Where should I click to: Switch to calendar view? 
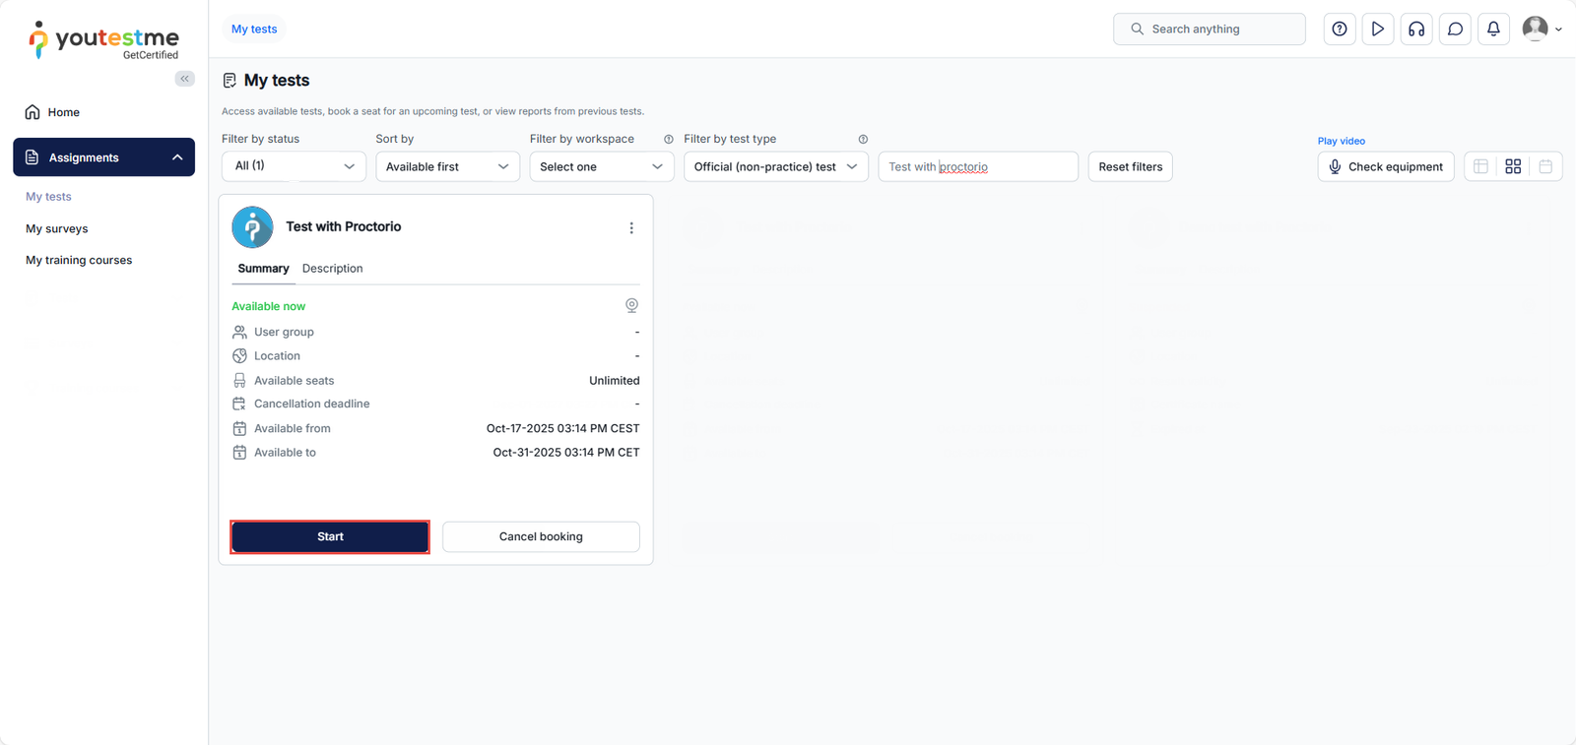pyautogui.click(x=1545, y=167)
